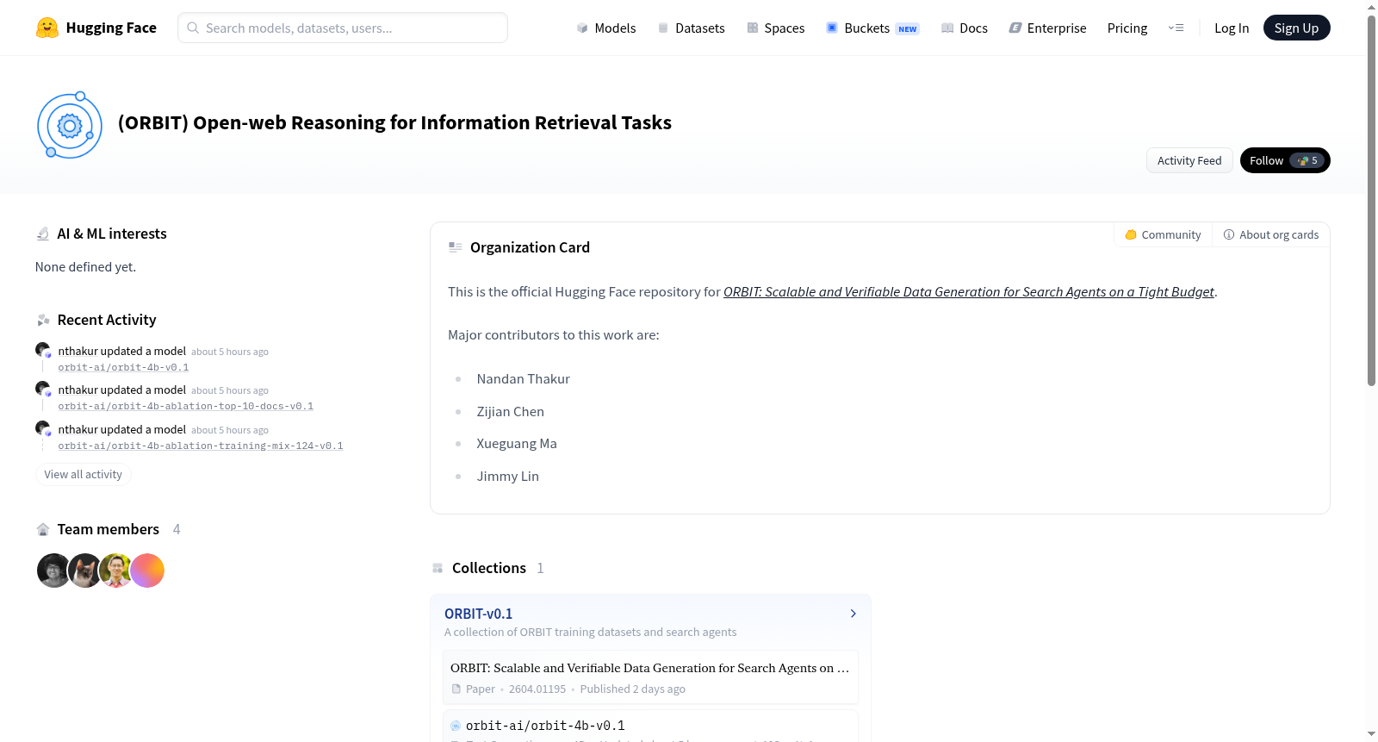Click the Buckets icon in navbar
Image resolution: width=1378 pixels, height=742 pixels.
832,28
